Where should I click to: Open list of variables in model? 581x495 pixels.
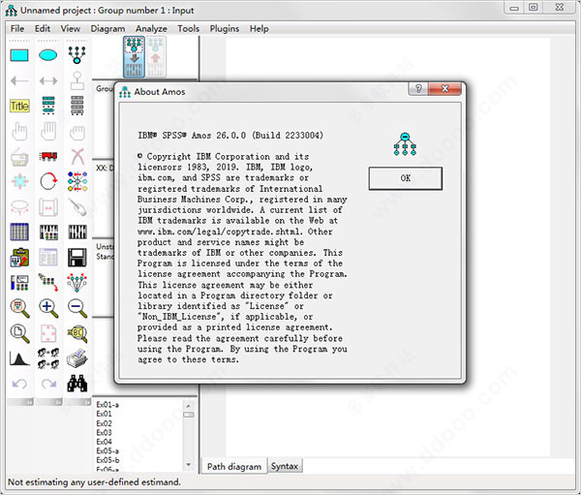point(48,106)
